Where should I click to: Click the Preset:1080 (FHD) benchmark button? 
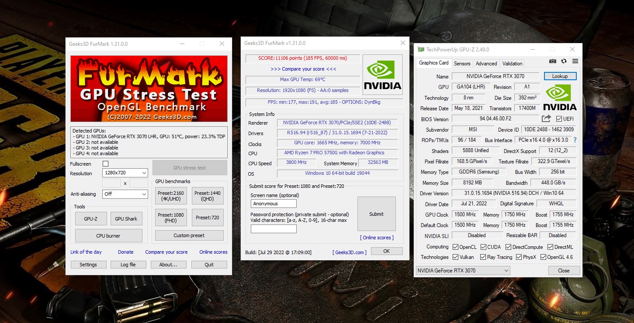171,217
